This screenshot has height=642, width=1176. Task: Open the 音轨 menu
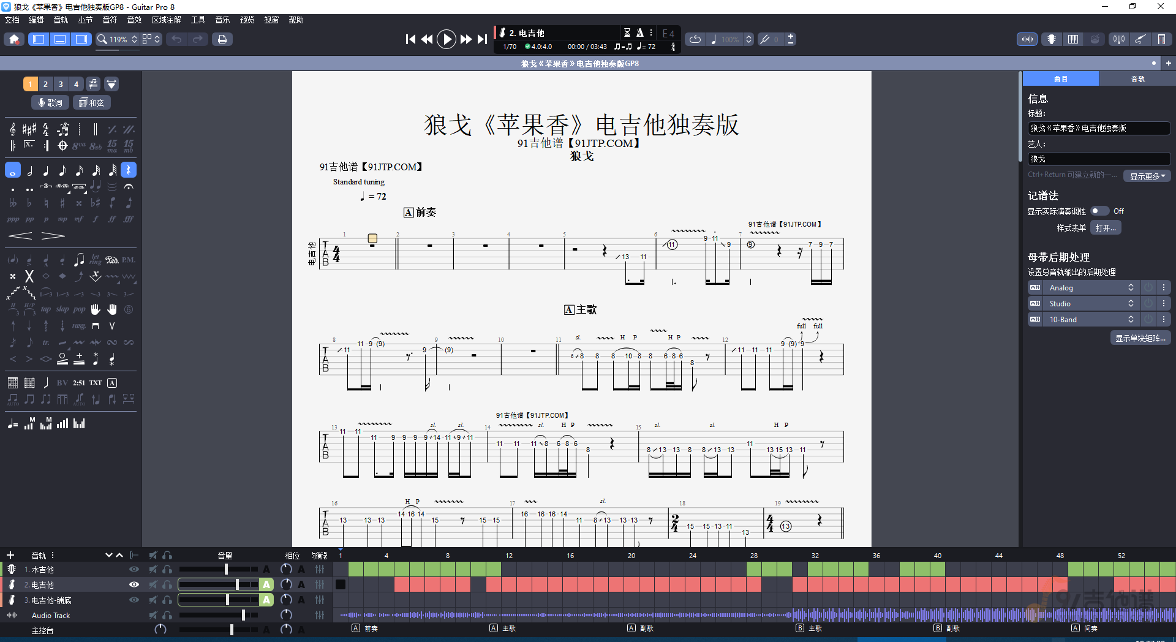tap(61, 20)
